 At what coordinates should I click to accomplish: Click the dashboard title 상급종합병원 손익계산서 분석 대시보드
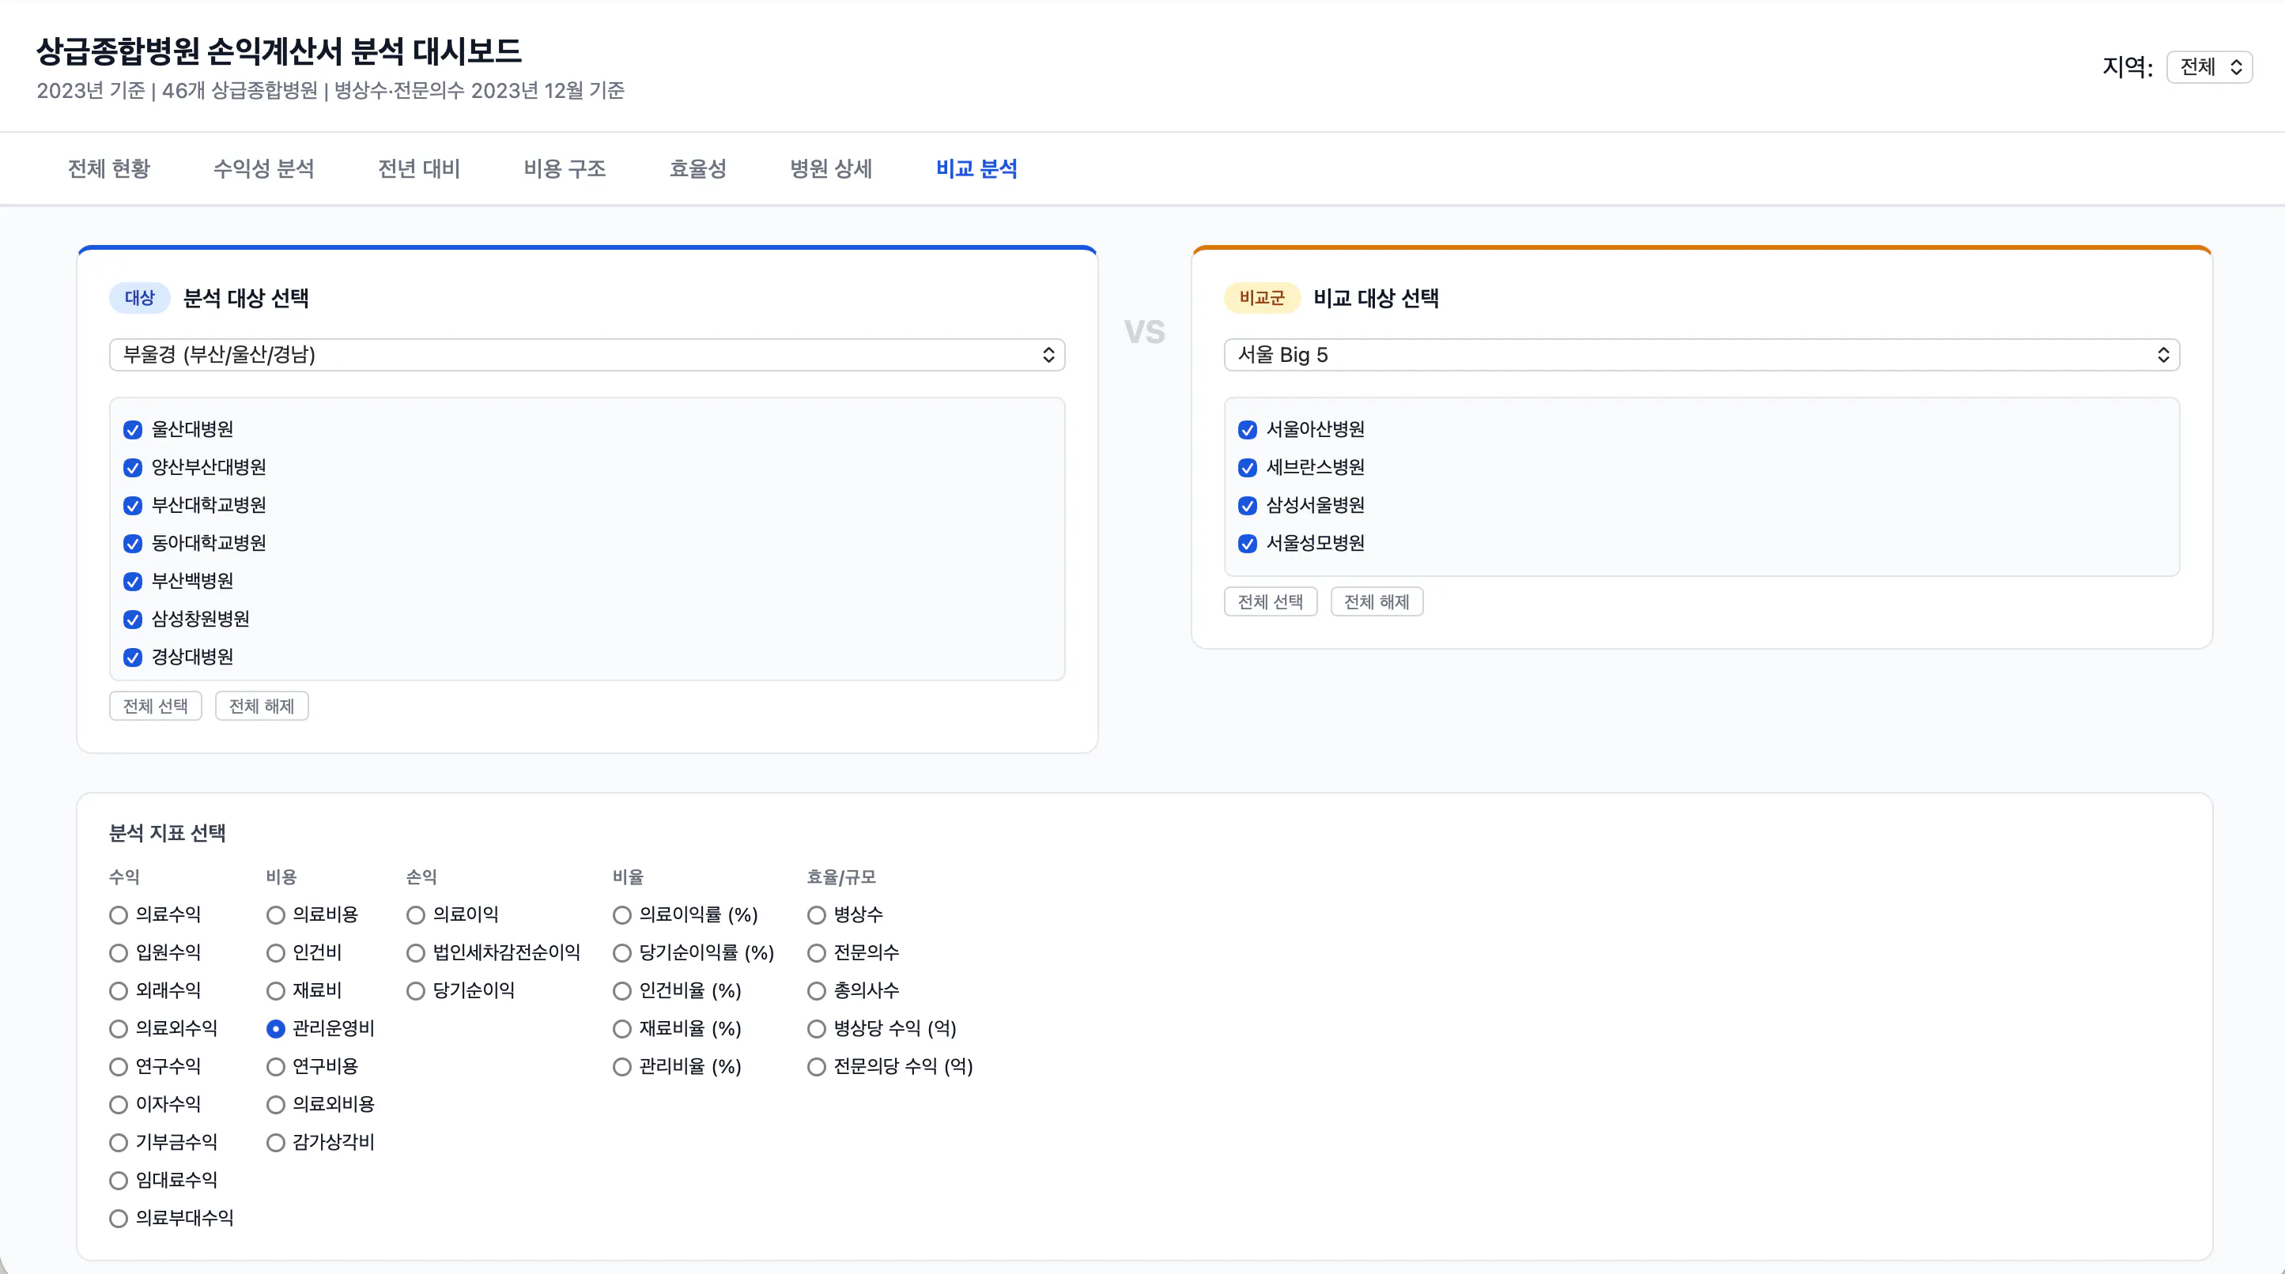(x=278, y=51)
